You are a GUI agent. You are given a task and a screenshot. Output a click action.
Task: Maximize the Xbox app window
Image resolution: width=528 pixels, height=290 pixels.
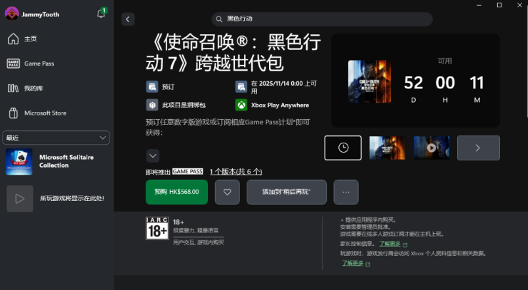499,5
